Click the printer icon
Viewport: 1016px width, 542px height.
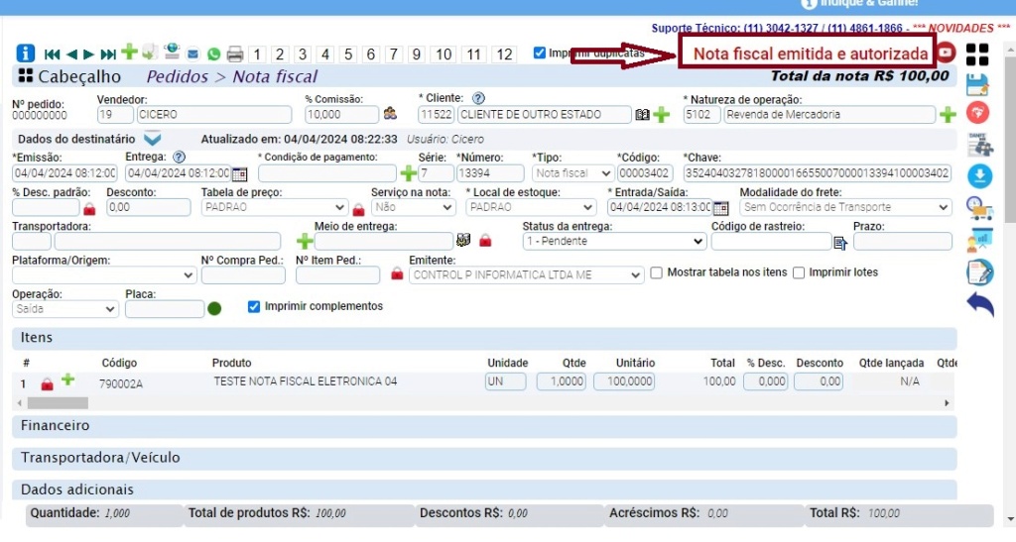pyautogui.click(x=235, y=54)
